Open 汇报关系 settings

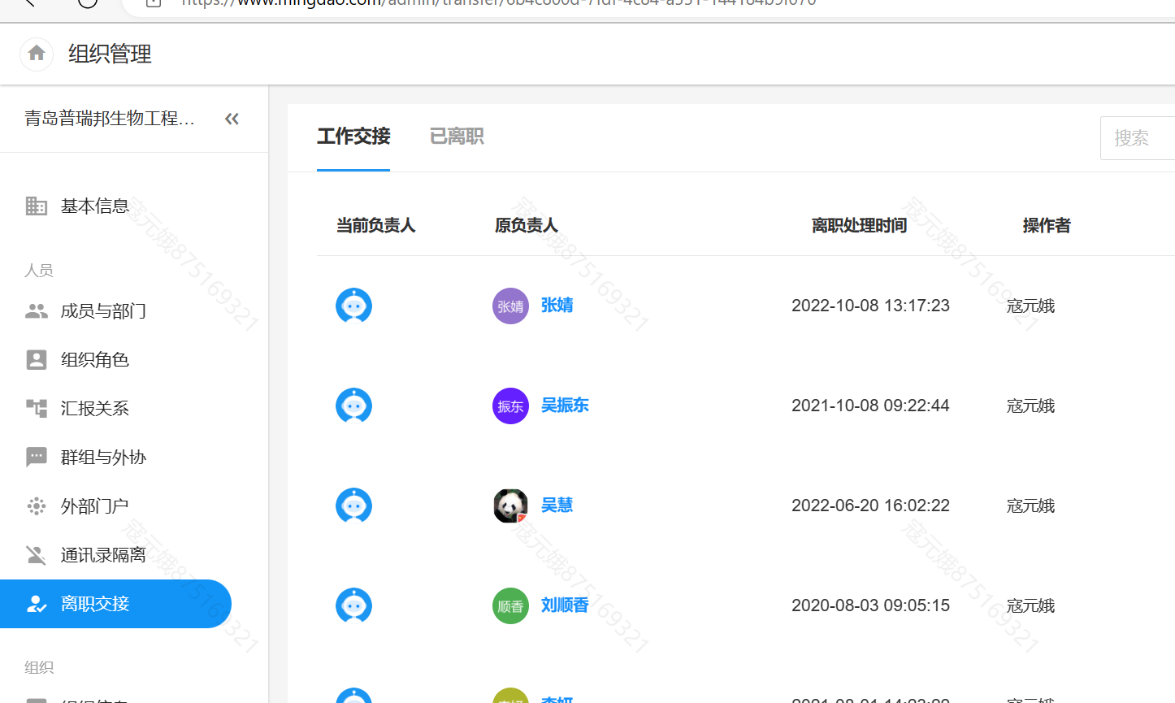pos(95,408)
